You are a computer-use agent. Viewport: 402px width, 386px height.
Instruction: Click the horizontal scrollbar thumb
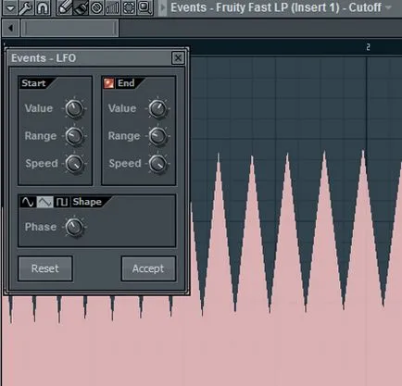(70, 29)
